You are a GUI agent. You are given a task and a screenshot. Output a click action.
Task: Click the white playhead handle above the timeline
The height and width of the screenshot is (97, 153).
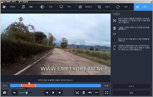(x=29, y=83)
